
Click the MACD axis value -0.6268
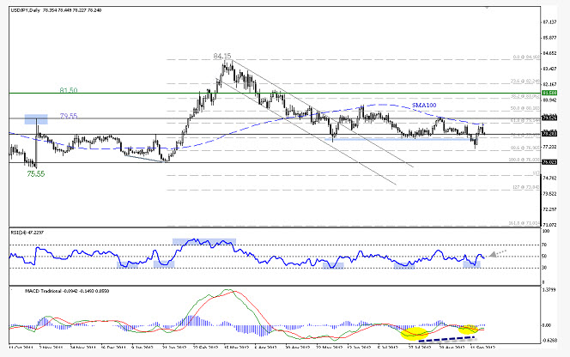(x=549, y=341)
